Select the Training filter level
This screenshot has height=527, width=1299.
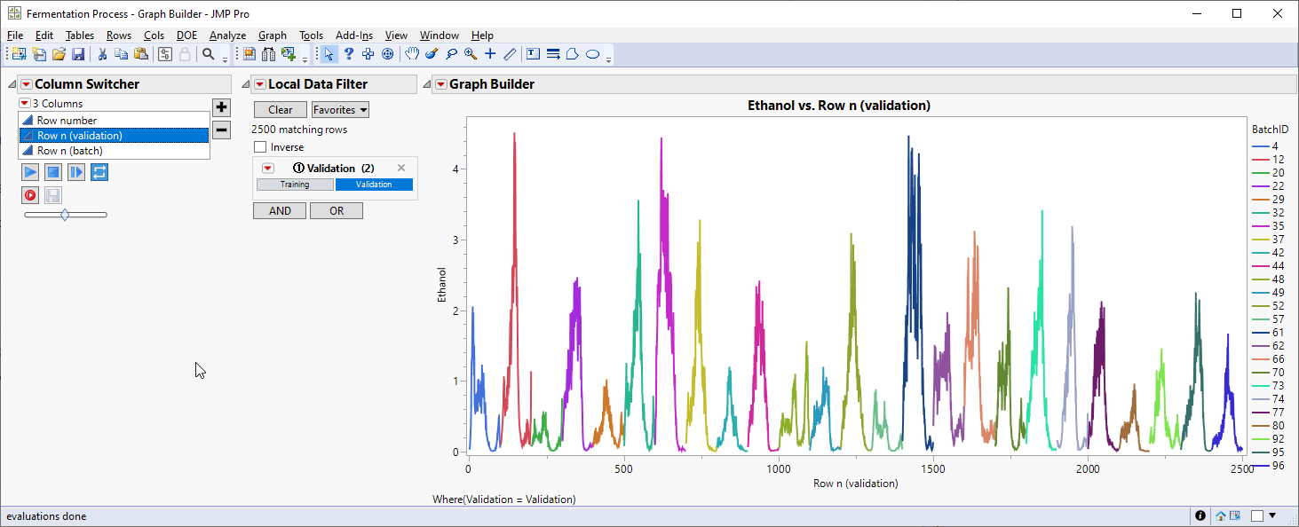[295, 185]
